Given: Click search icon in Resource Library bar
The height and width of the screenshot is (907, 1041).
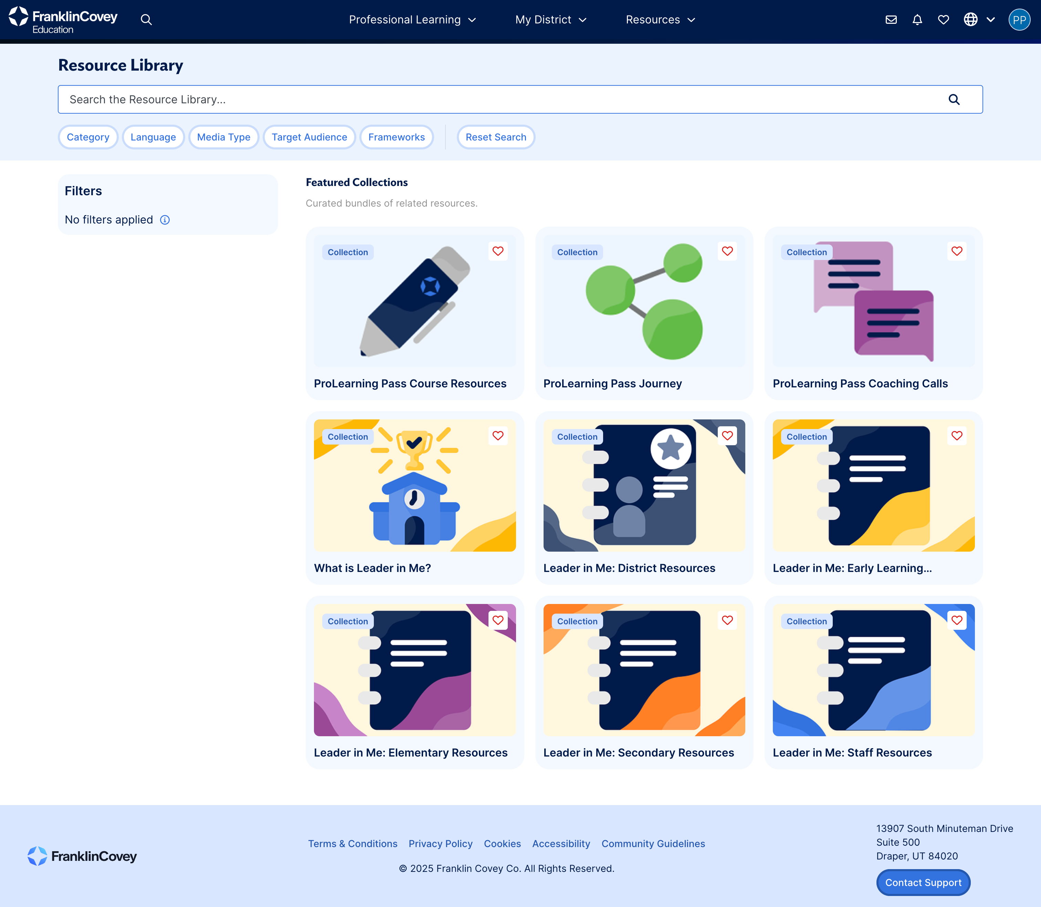Looking at the screenshot, I should coord(954,100).
